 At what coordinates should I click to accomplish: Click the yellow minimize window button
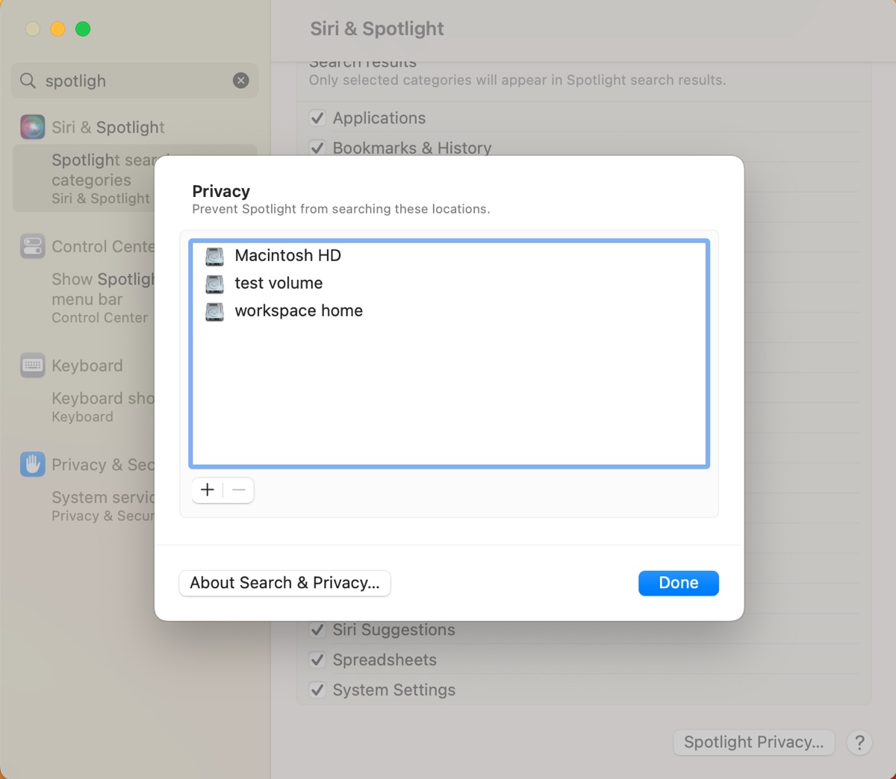coord(57,29)
